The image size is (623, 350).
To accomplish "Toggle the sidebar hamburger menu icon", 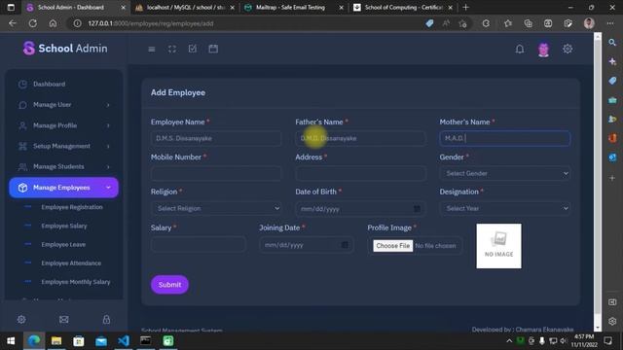I will [152, 50].
